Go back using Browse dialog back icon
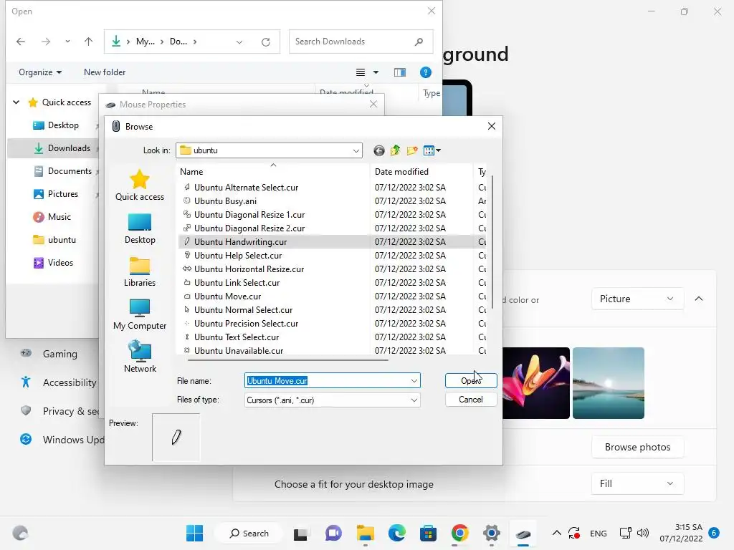Viewport: 734px width, 550px height. tap(378, 150)
